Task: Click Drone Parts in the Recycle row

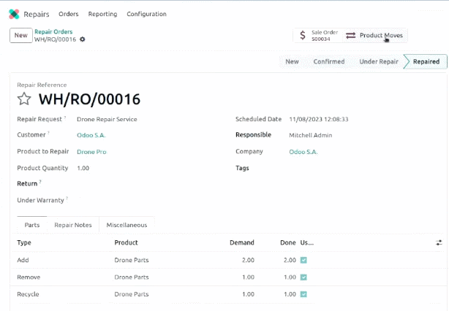Action: (132, 294)
